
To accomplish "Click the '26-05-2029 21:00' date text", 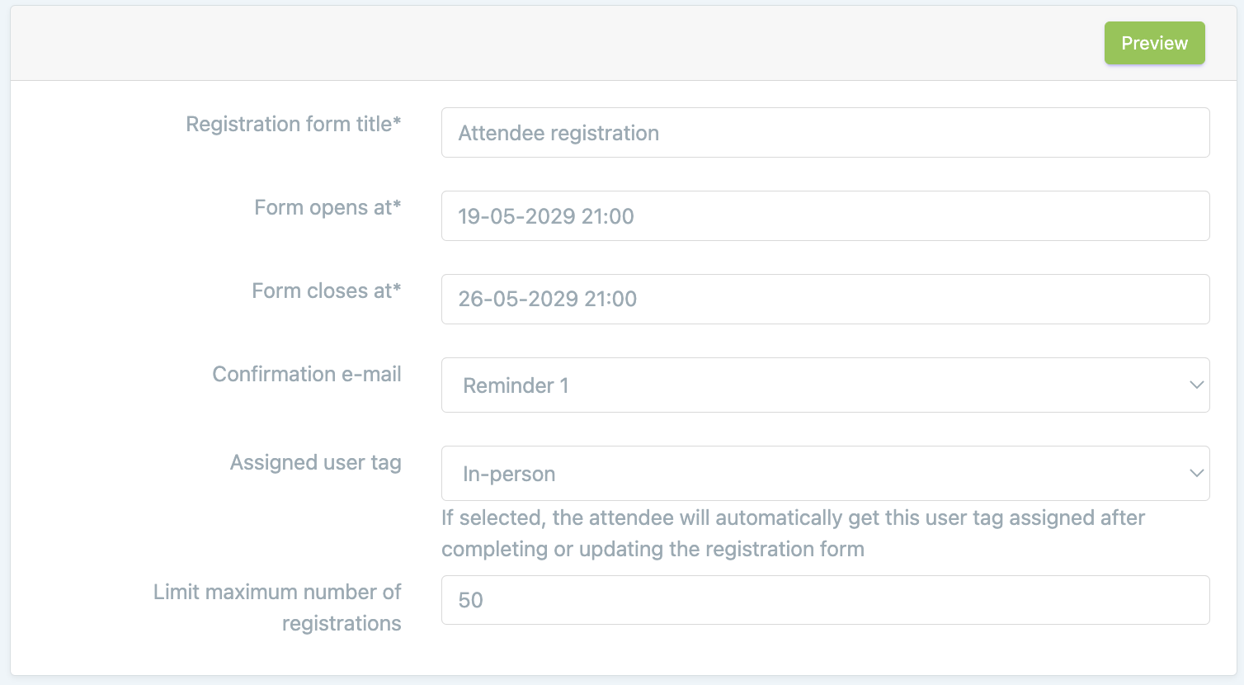I will 548,299.
